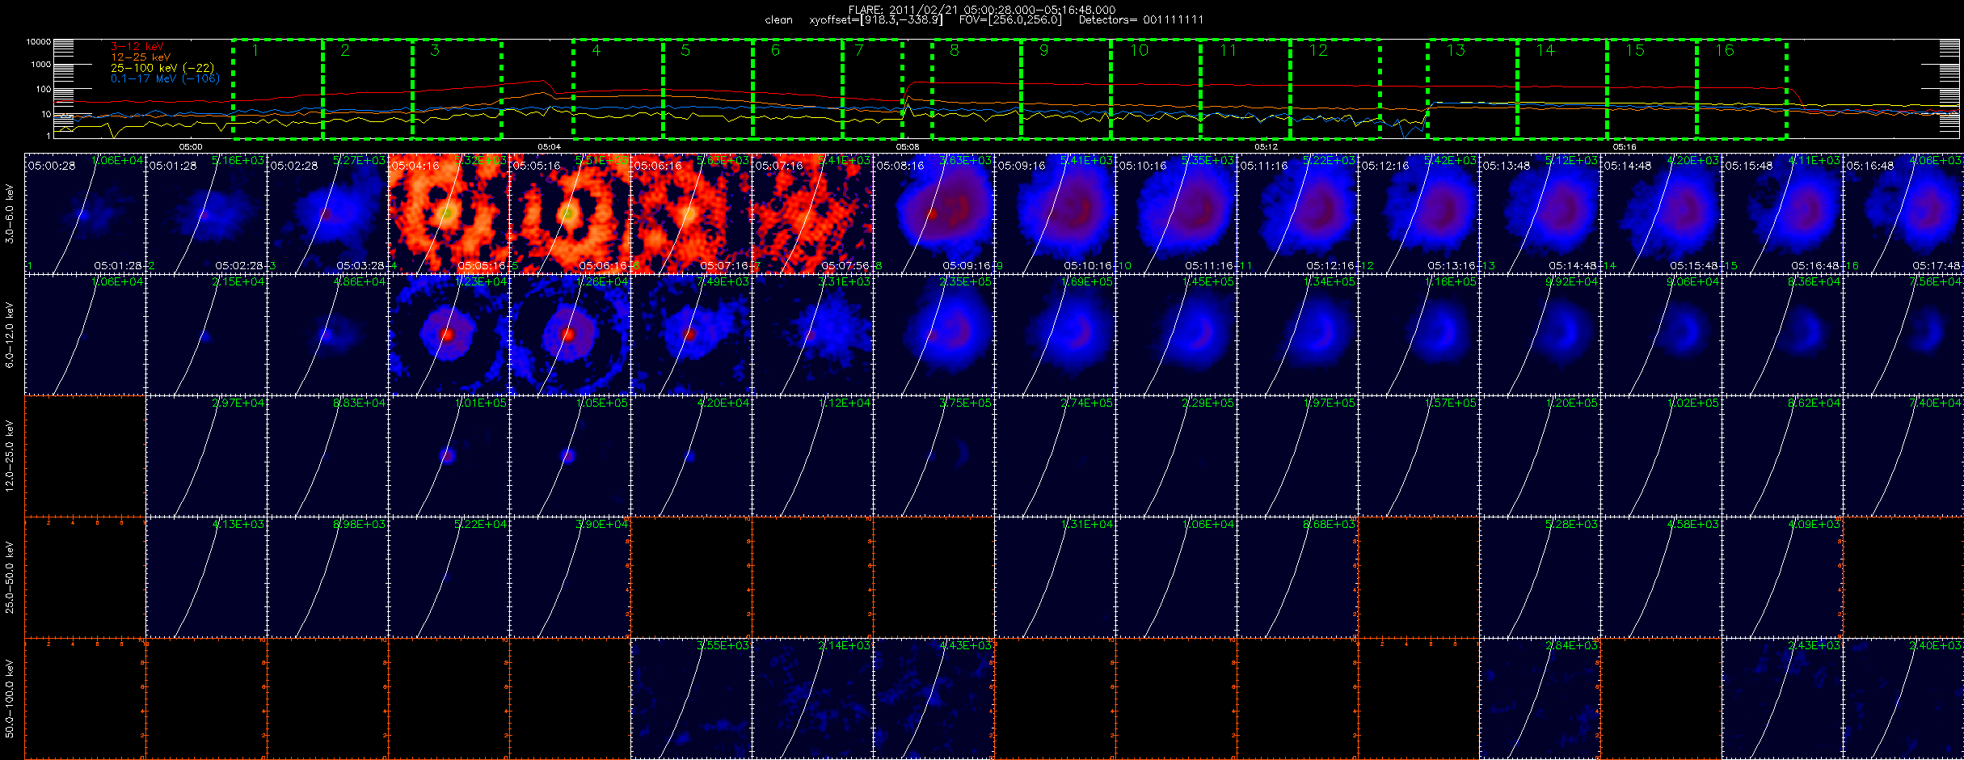Open the 50–100 keV image labeled 2.84E+03
Screen dimensions: 1964x760
coord(1540,699)
